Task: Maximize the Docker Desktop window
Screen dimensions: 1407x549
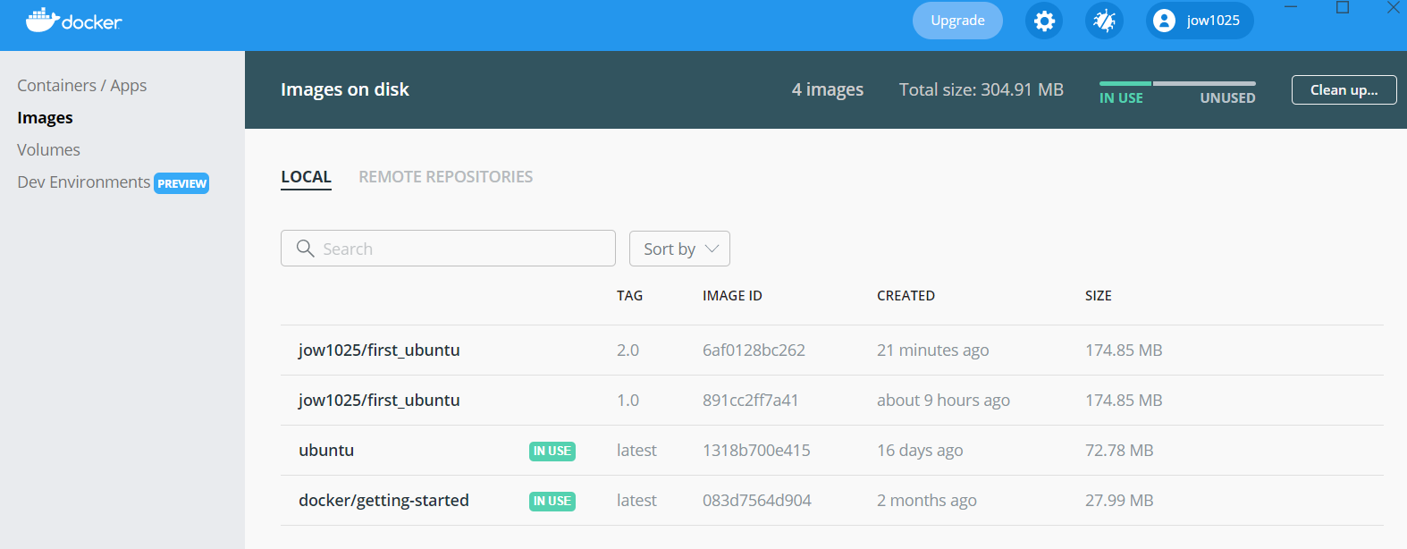Action: 1343,7
